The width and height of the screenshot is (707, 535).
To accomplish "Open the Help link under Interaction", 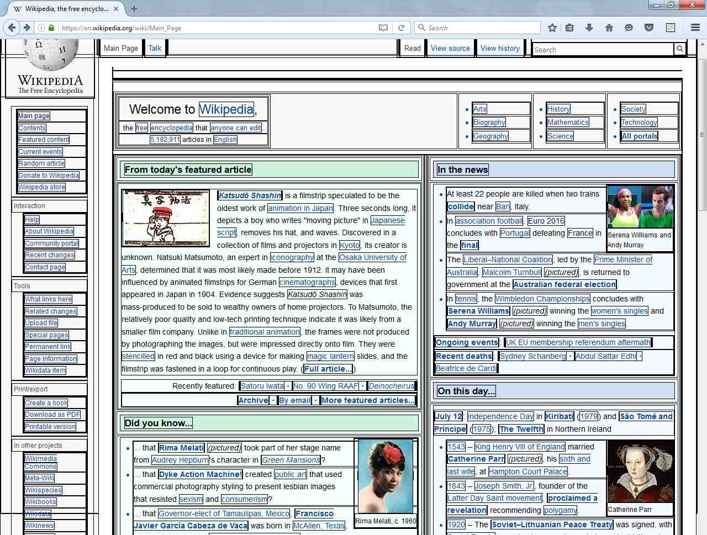I will (x=32, y=220).
